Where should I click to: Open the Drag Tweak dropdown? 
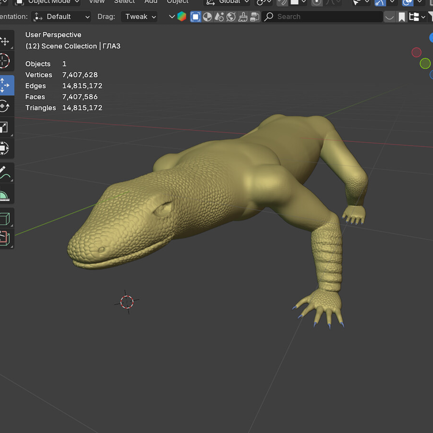139,17
